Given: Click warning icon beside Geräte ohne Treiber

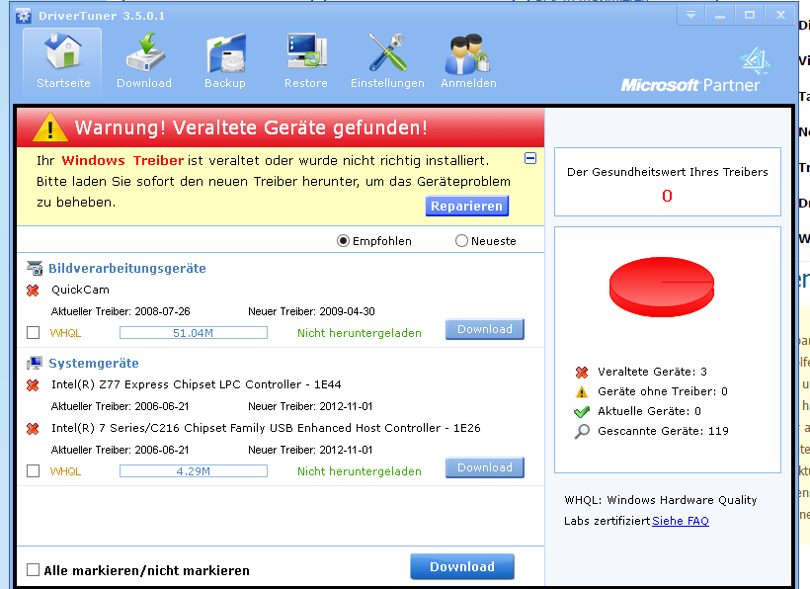Looking at the screenshot, I should coord(582,391).
